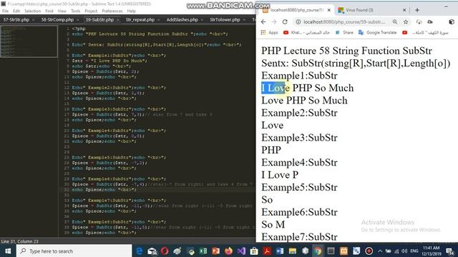Close the localhost:8080 browser tab

(x=329, y=10)
